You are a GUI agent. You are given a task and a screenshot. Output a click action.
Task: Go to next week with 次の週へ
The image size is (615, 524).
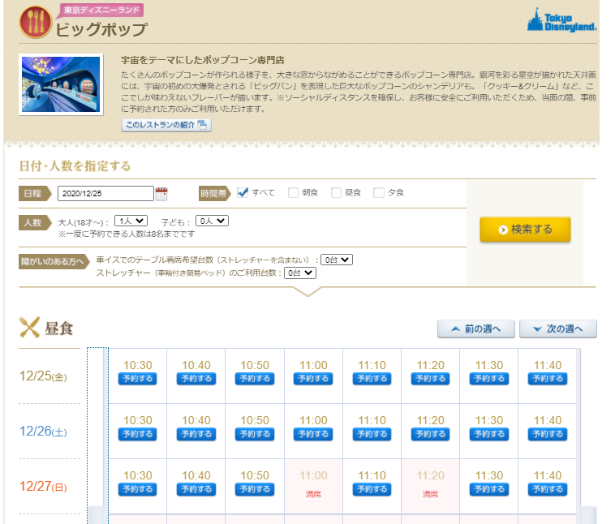[x=558, y=329]
